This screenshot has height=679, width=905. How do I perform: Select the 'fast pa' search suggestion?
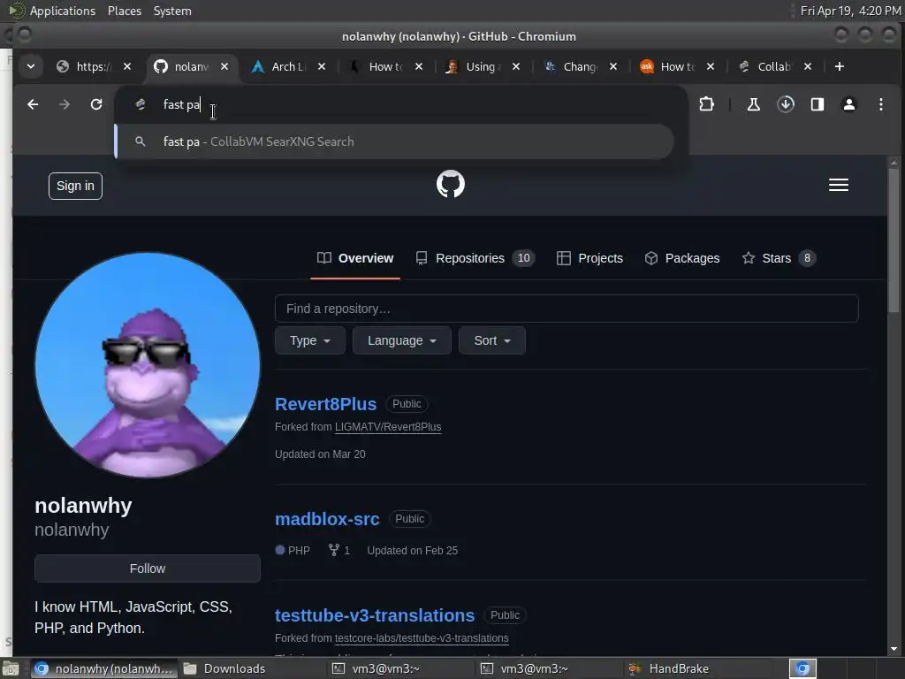click(x=394, y=141)
